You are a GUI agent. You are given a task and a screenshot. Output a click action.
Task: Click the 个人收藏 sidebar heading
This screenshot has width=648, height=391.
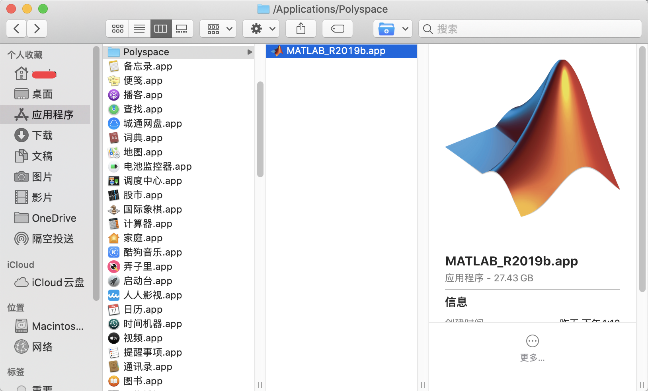pyautogui.click(x=25, y=55)
